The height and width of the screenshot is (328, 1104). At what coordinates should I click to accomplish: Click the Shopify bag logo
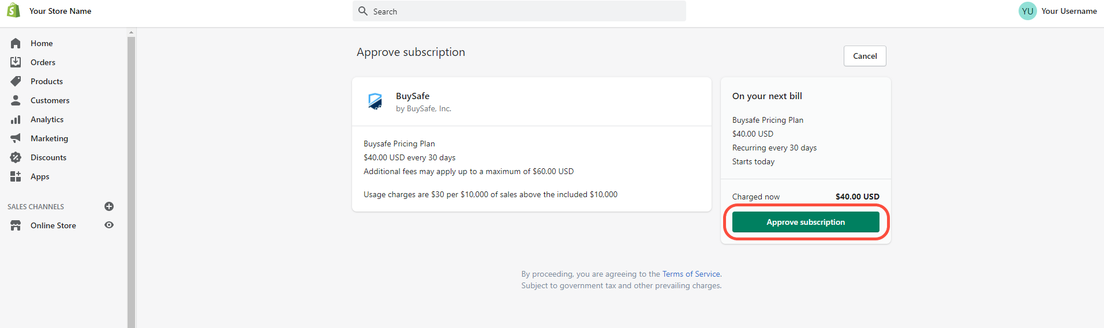pos(13,10)
